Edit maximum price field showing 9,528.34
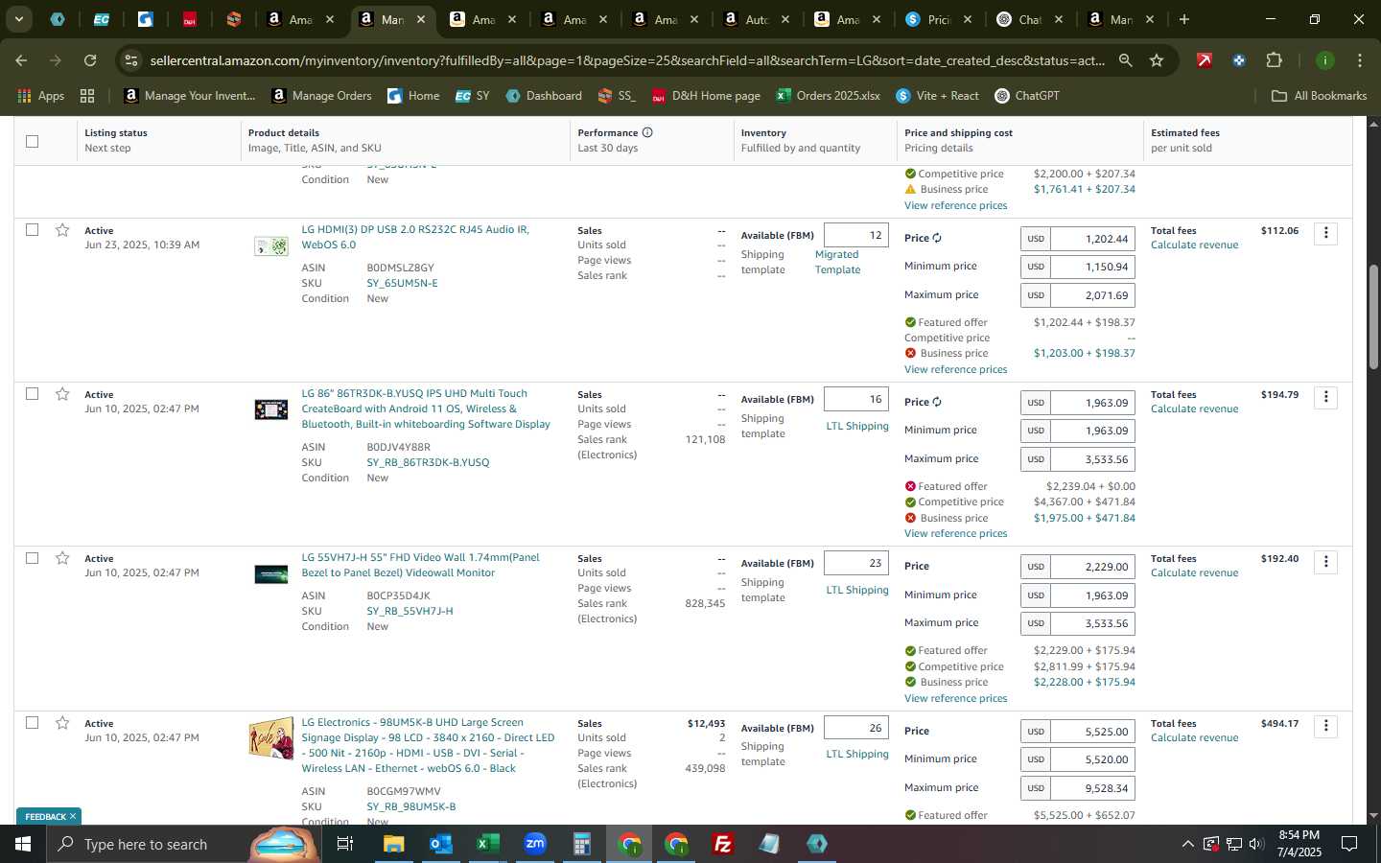Screen dimensions: 1381x863 [x=1092, y=787]
